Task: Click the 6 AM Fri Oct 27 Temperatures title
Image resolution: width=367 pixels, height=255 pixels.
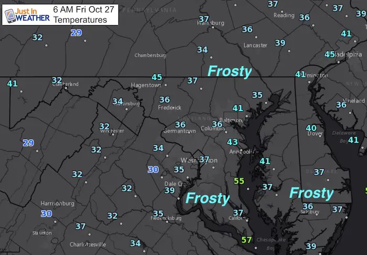Action: point(83,15)
